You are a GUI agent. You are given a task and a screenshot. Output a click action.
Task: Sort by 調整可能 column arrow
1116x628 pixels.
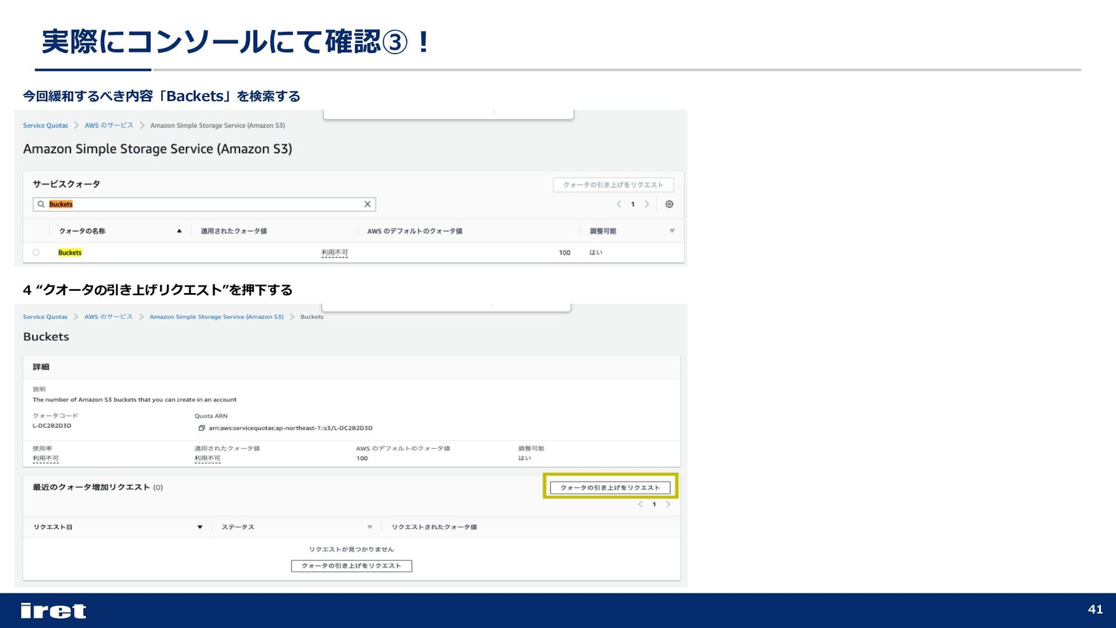672,231
